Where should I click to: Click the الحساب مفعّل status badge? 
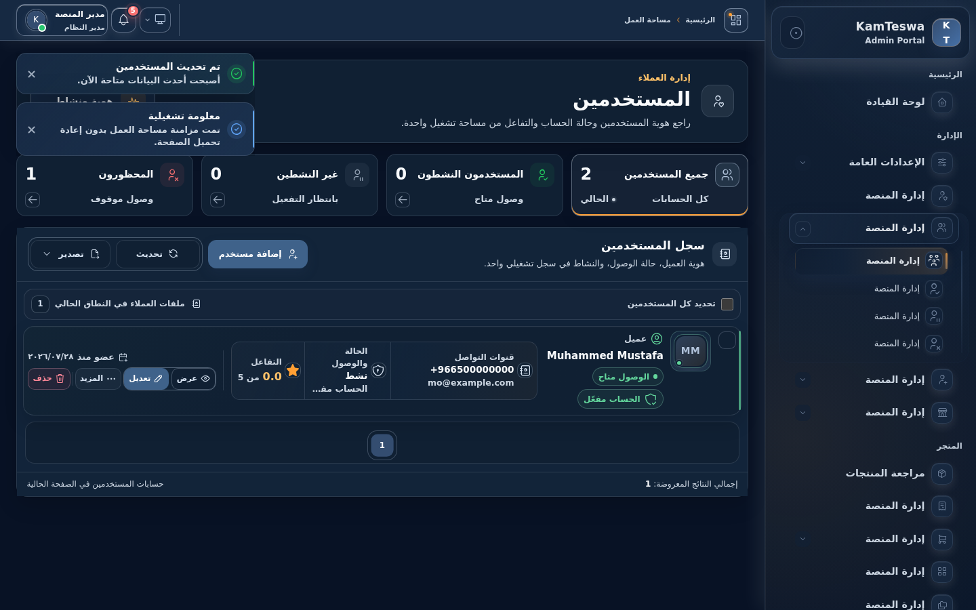(x=620, y=399)
